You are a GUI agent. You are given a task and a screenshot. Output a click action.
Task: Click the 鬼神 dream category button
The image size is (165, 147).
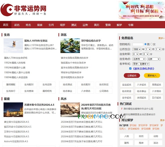tap(141, 143)
